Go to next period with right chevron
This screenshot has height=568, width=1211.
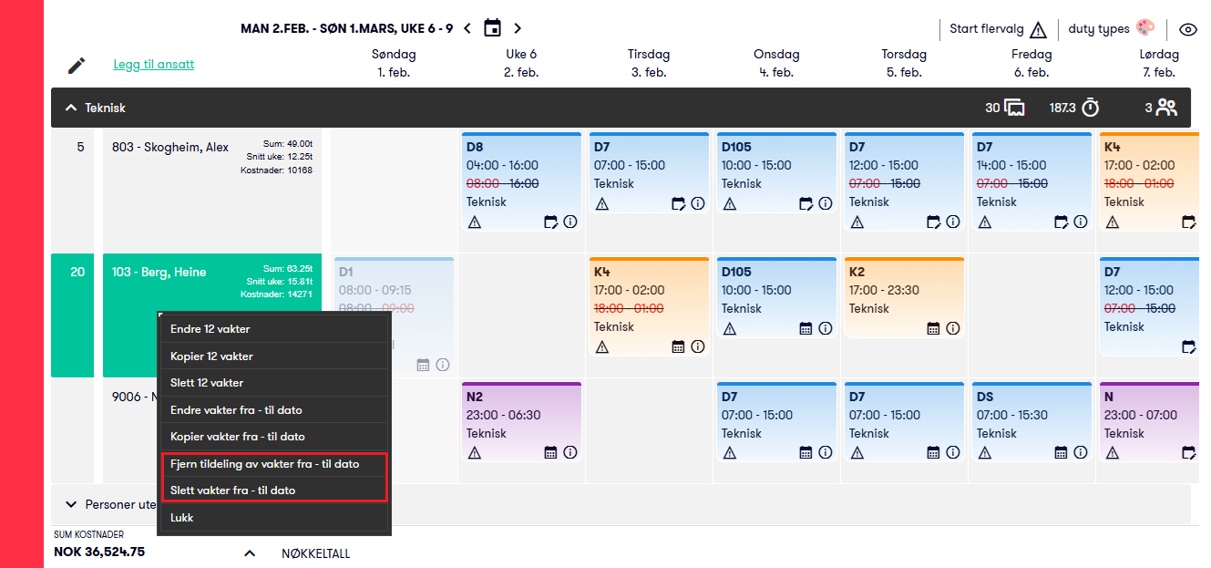click(518, 28)
